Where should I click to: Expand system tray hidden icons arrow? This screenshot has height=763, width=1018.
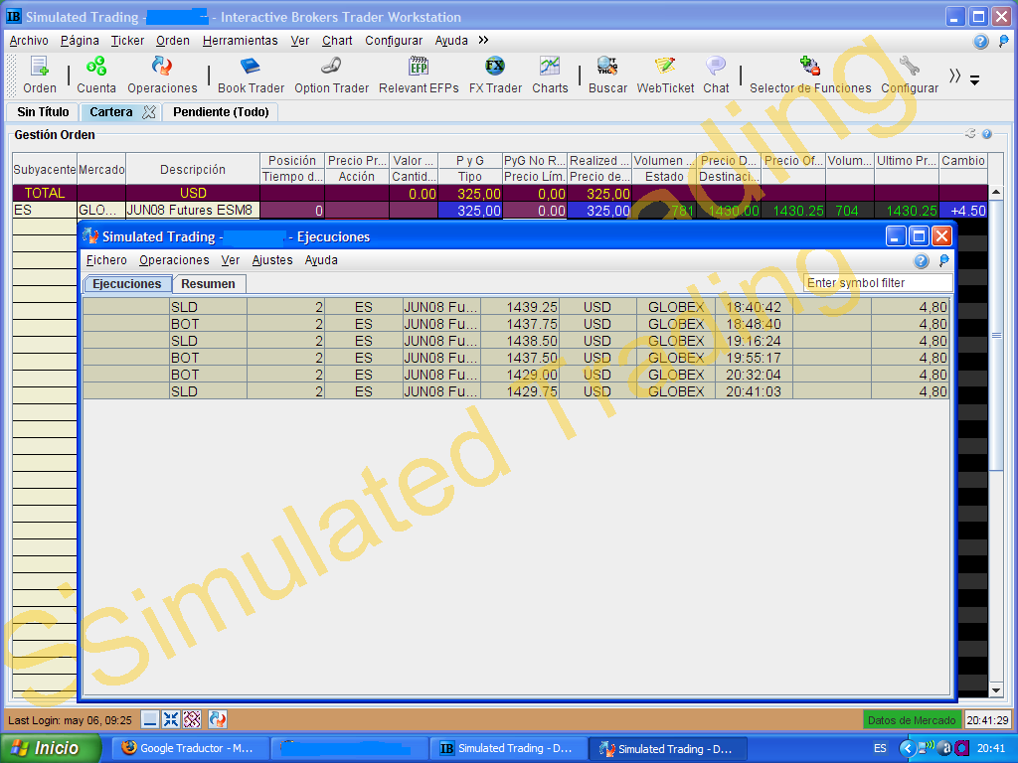click(907, 749)
